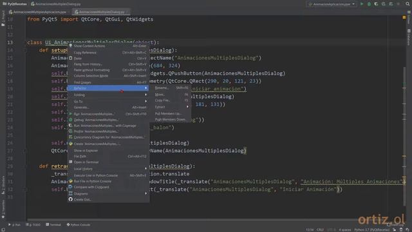Click the Profile toolbar icon
This screenshot has height=232, width=412.
(x=384, y=4)
